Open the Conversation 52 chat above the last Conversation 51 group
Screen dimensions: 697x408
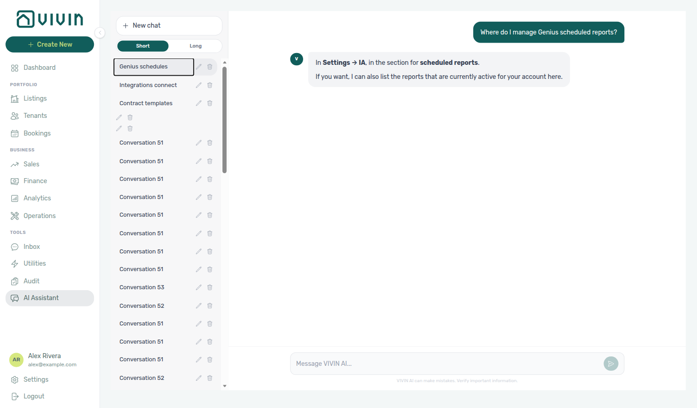click(x=154, y=306)
